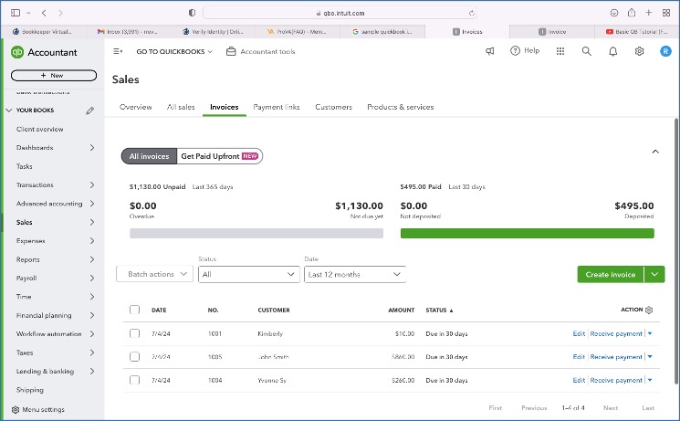Image resolution: width=680 pixels, height=421 pixels.
Task: Click the search magnifier icon
Action: 587,51
